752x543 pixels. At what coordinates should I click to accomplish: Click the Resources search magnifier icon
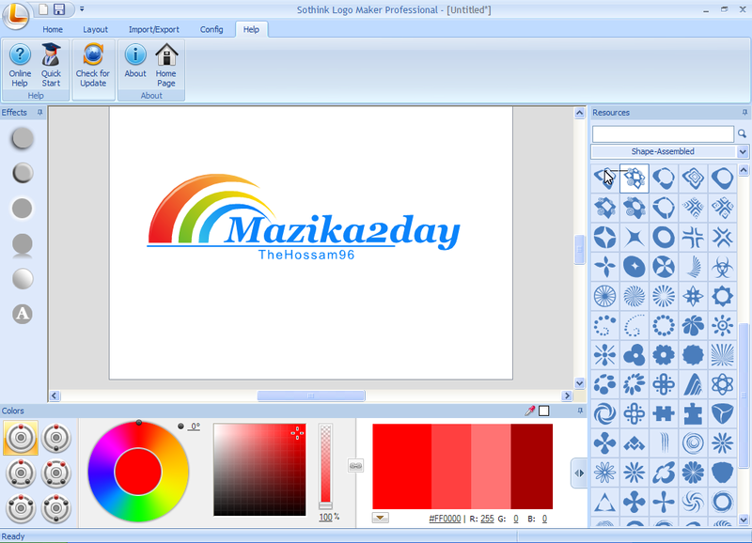[742, 133]
